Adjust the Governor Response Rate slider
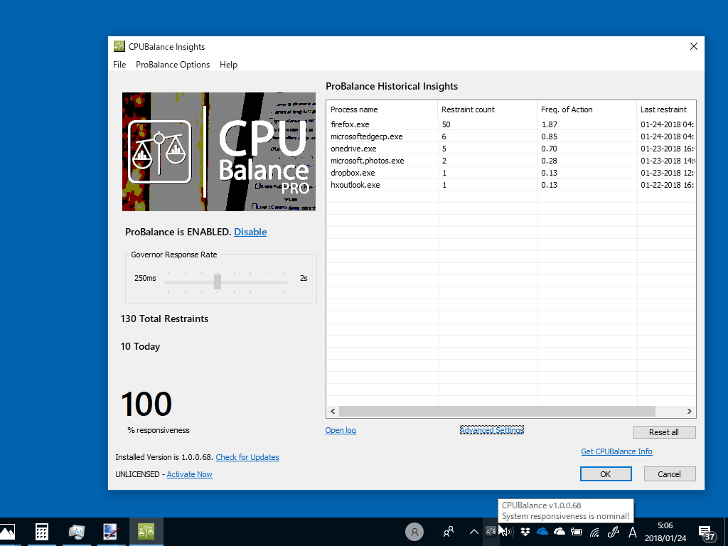 (x=218, y=282)
